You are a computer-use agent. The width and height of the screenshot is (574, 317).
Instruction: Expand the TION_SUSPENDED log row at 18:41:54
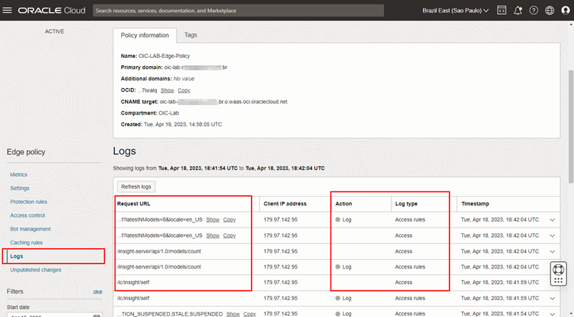click(x=553, y=314)
